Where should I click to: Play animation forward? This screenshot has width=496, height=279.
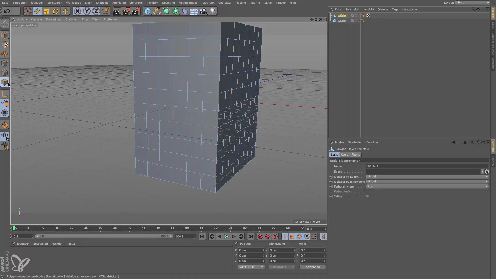coord(226,236)
